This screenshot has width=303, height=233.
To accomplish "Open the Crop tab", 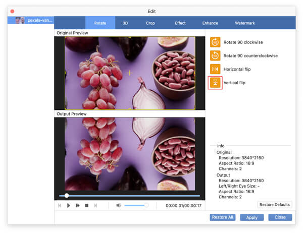I will (150, 23).
